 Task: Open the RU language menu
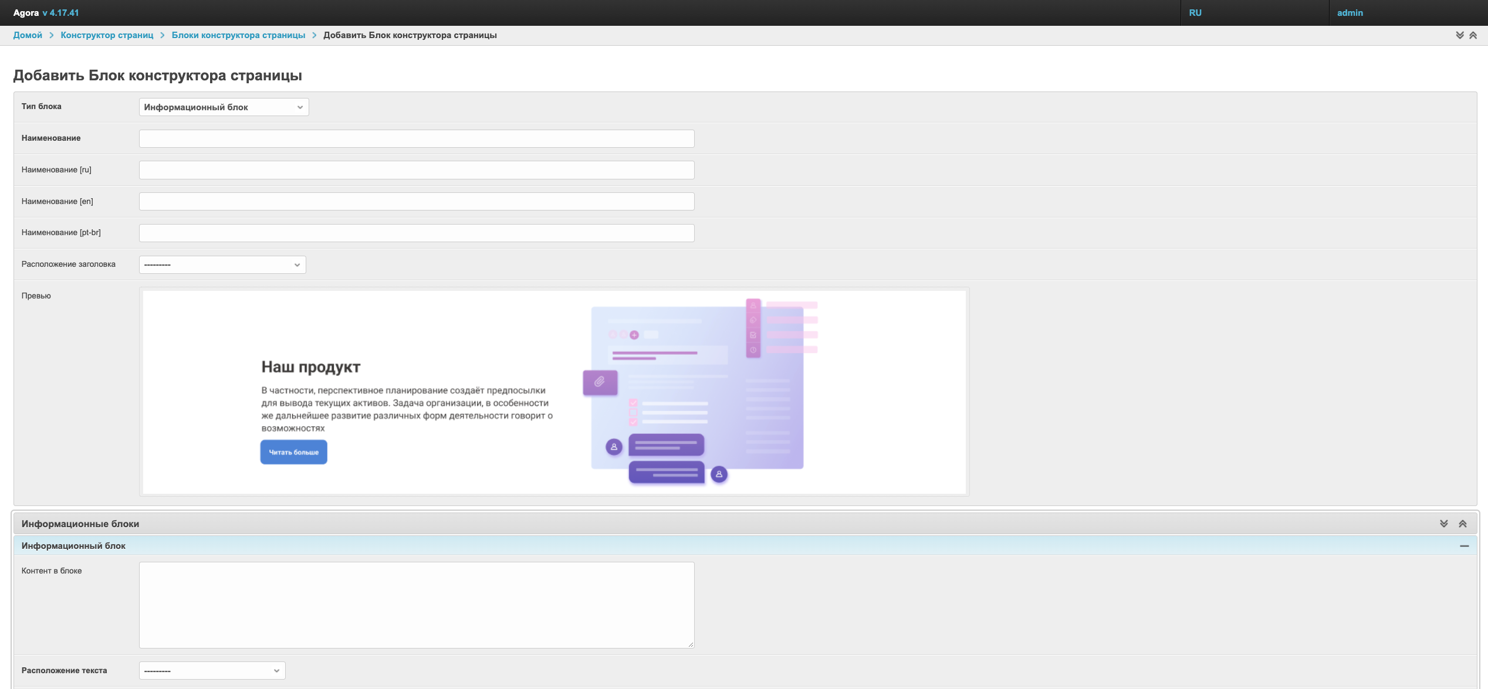point(1195,13)
